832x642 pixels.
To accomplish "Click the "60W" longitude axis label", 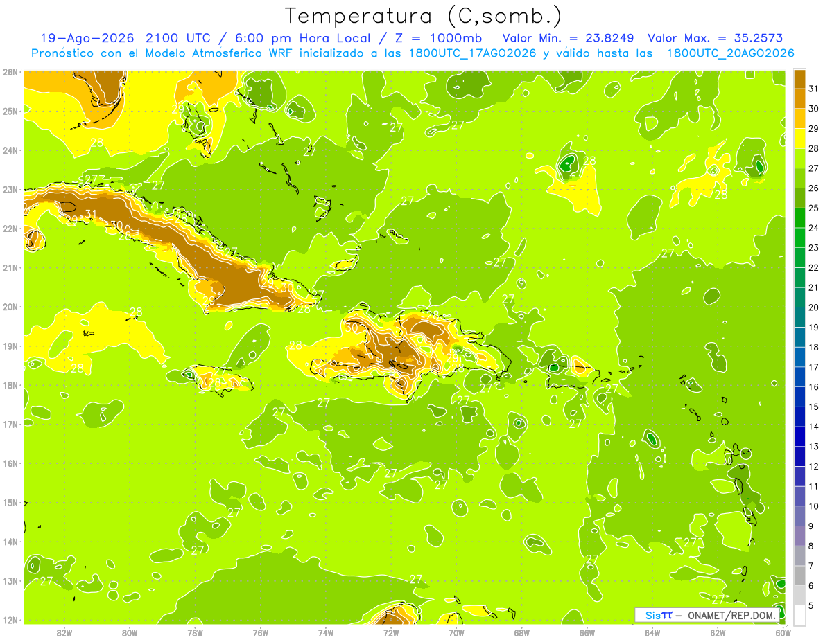I will pyautogui.click(x=783, y=632).
